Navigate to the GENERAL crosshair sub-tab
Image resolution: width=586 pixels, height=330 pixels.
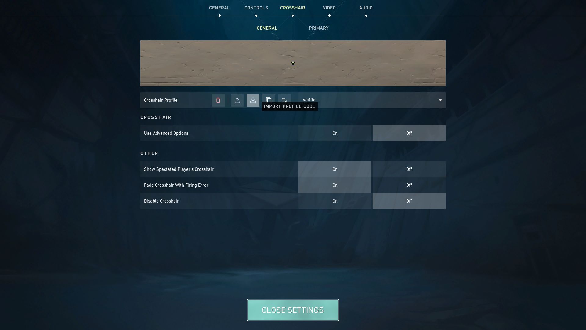(x=266, y=28)
